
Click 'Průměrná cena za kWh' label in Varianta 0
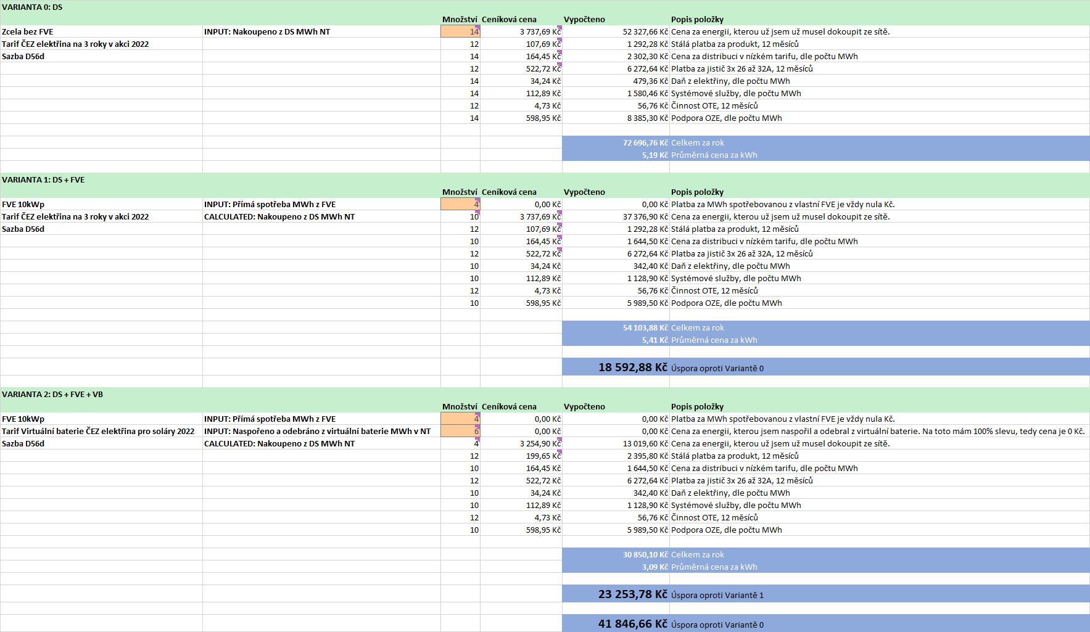pyautogui.click(x=714, y=155)
